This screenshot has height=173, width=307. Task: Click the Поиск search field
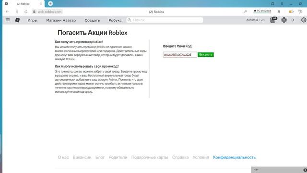pyautogui.click(x=165, y=20)
